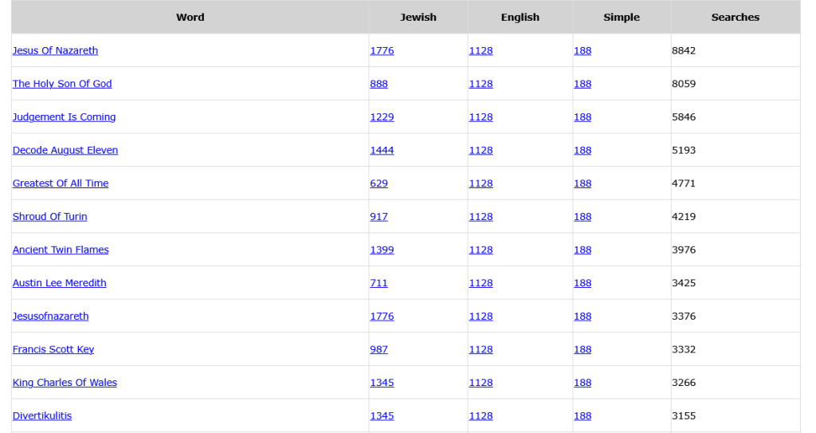Click the 'Divertikulitis' word link

click(42, 416)
